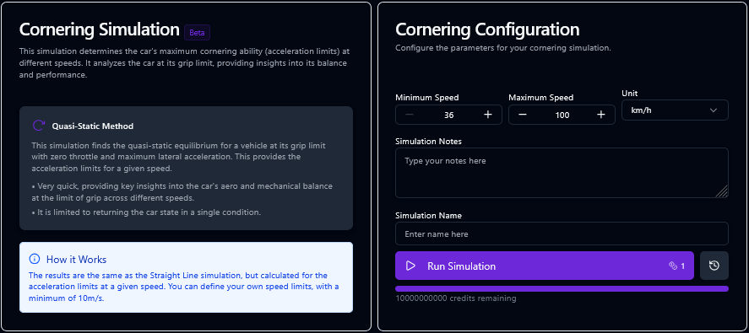This screenshot has width=749, height=333.
Task: Click the 'Unit' label
Action: tap(630, 93)
